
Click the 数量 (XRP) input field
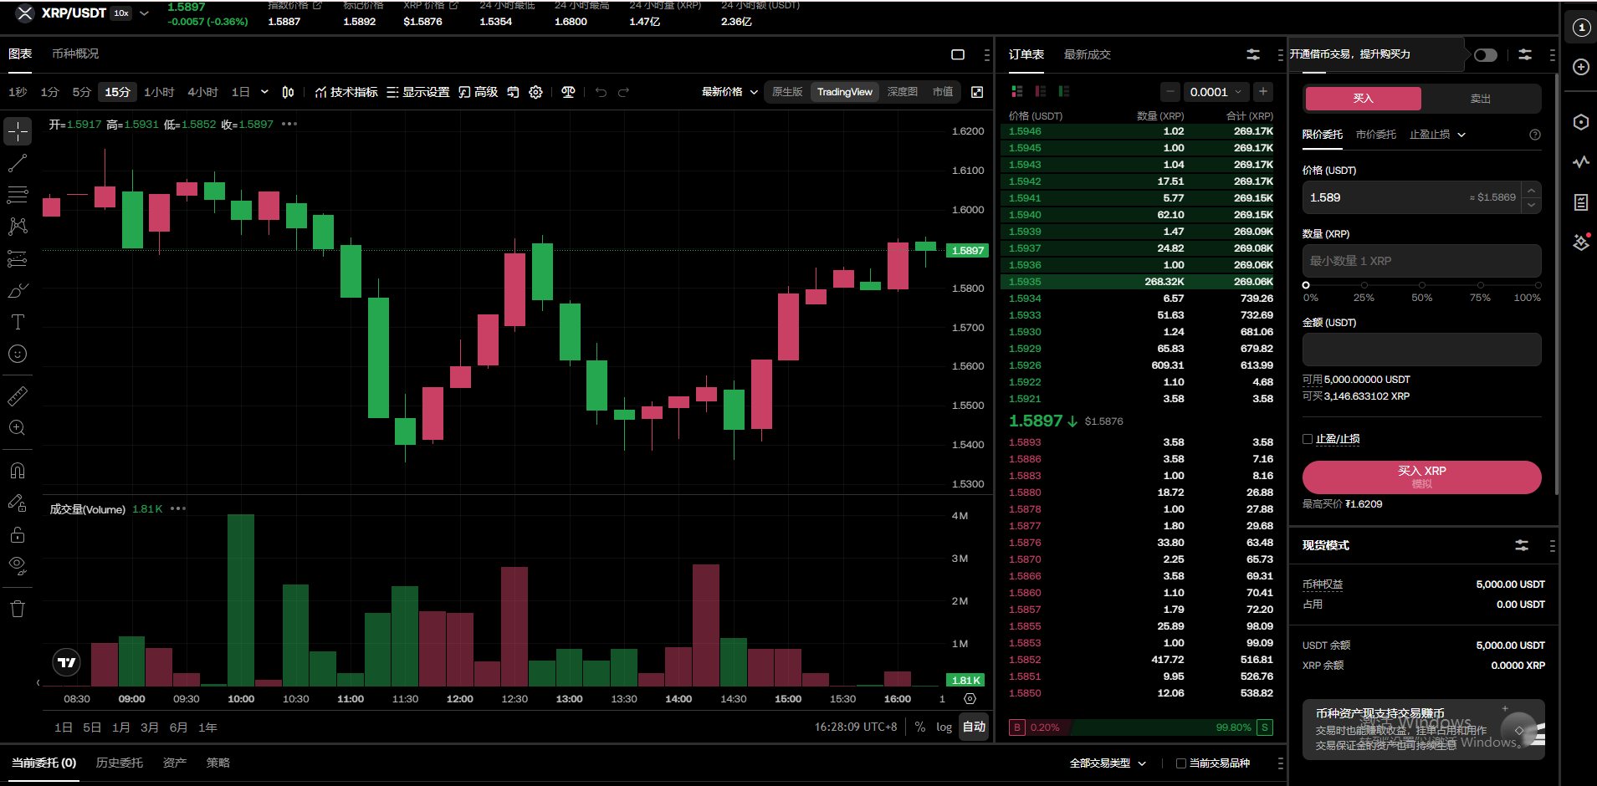click(1421, 261)
